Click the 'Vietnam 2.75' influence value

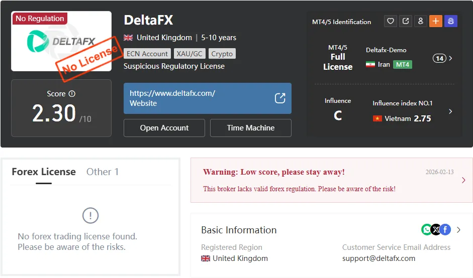402,118
